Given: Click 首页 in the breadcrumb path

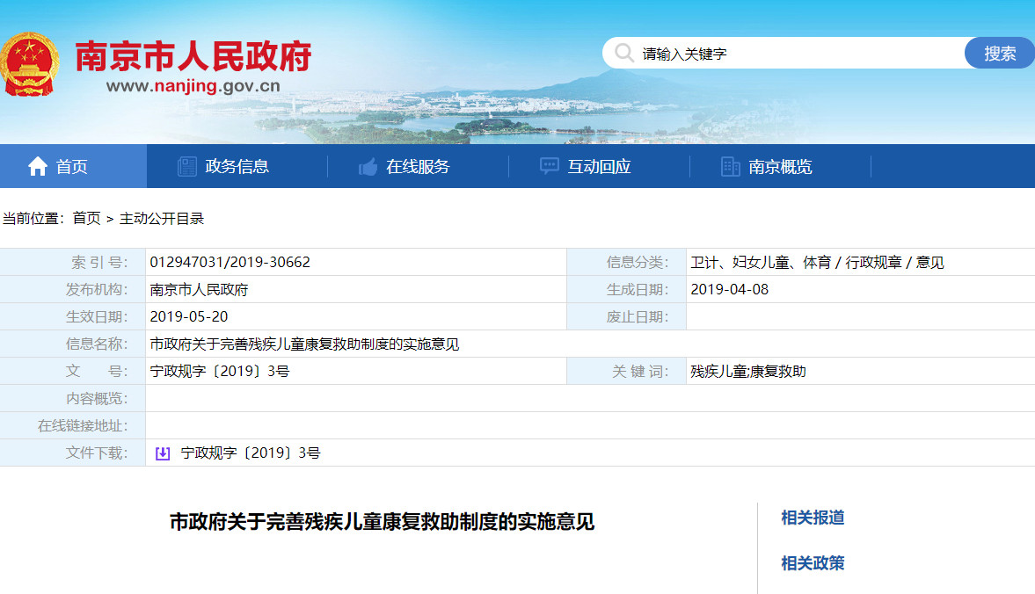Looking at the screenshot, I should click(x=86, y=219).
